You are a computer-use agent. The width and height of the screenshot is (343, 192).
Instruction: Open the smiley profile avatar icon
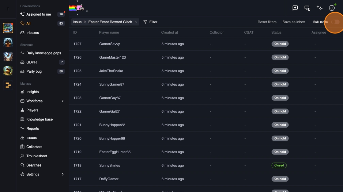[332, 8]
